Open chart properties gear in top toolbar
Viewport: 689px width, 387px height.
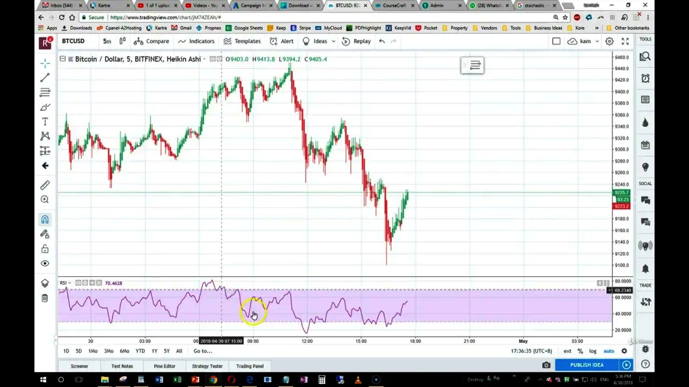(609, 41)
